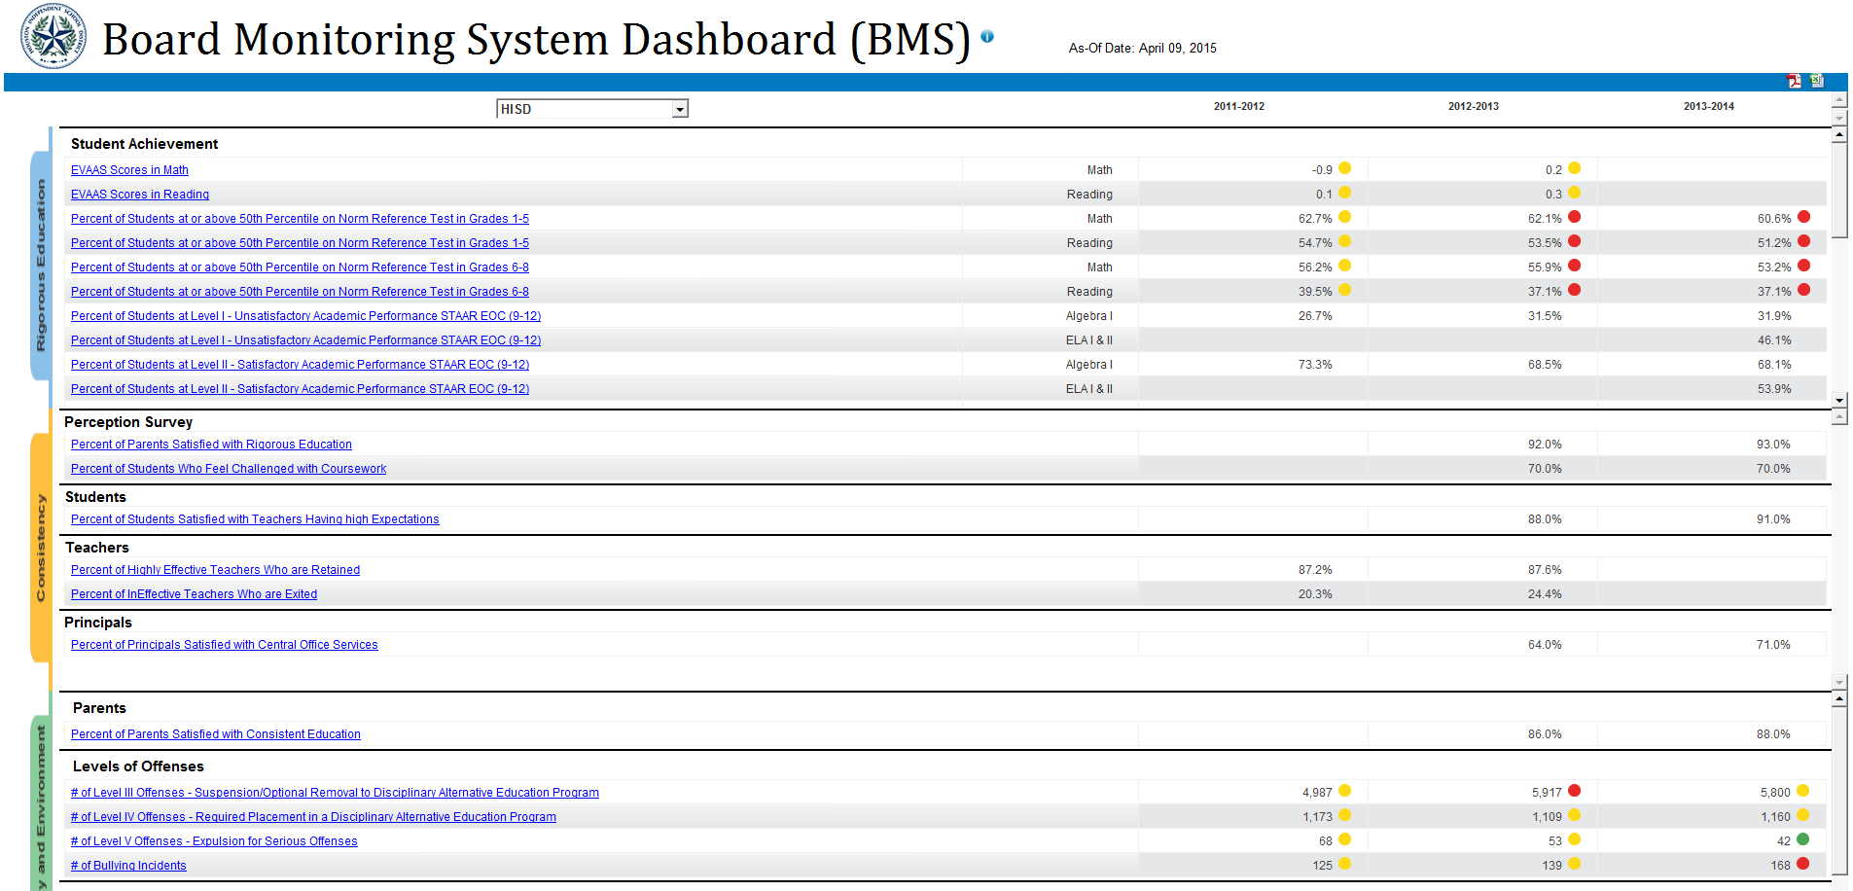Click the Levels of Offenses section heading
This screenshot has width=1853, height=891.
(x=138, y=766)
